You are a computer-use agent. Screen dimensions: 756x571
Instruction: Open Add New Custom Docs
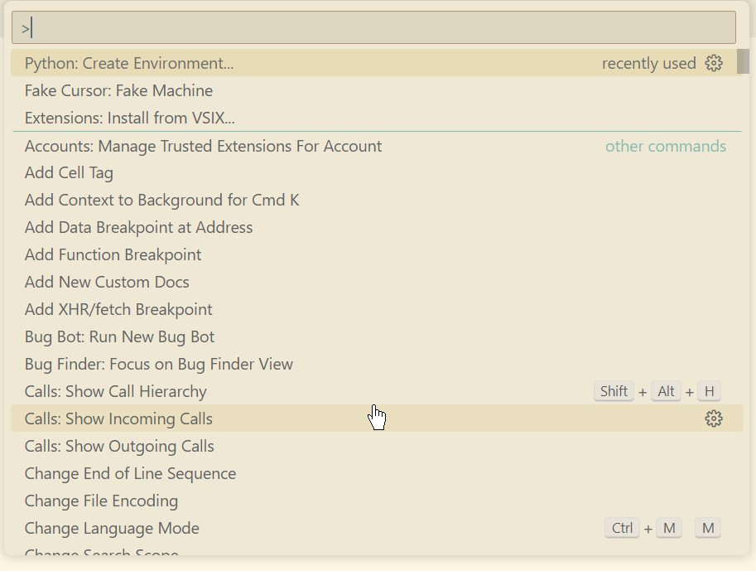pos(107,283)
